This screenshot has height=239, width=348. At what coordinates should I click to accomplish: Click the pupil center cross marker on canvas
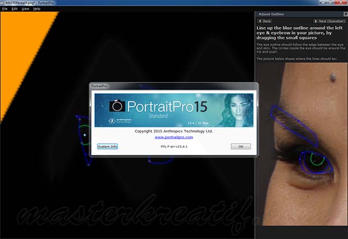point(85,135)
